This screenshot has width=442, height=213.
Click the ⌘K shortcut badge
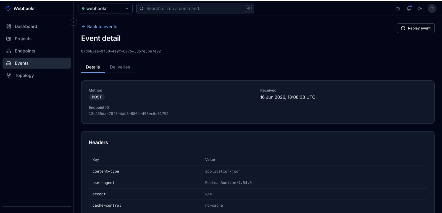click(248, 9)
